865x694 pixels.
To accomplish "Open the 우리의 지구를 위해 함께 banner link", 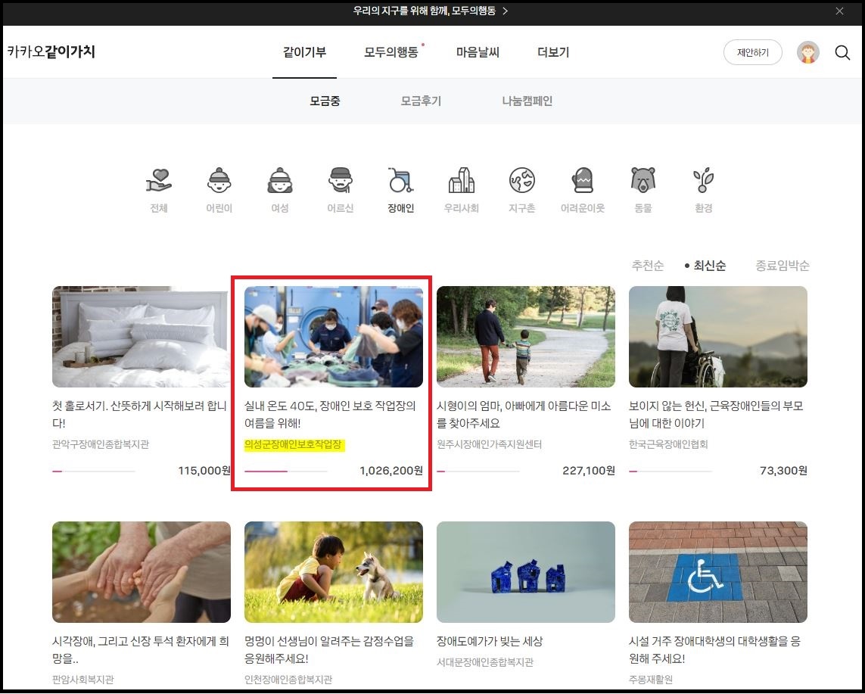I will 425,11.
